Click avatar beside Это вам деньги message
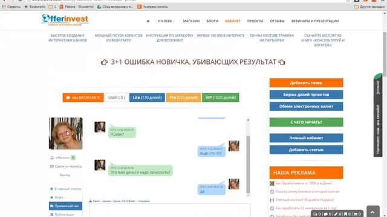 pyautogui.click(x=100, y=165)
